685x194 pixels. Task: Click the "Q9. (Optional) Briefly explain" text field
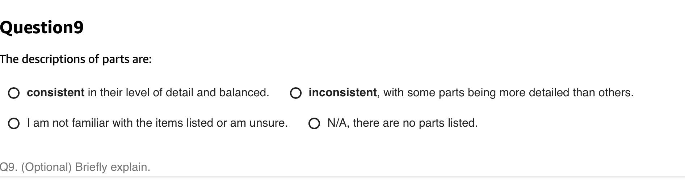pos(326,167)
